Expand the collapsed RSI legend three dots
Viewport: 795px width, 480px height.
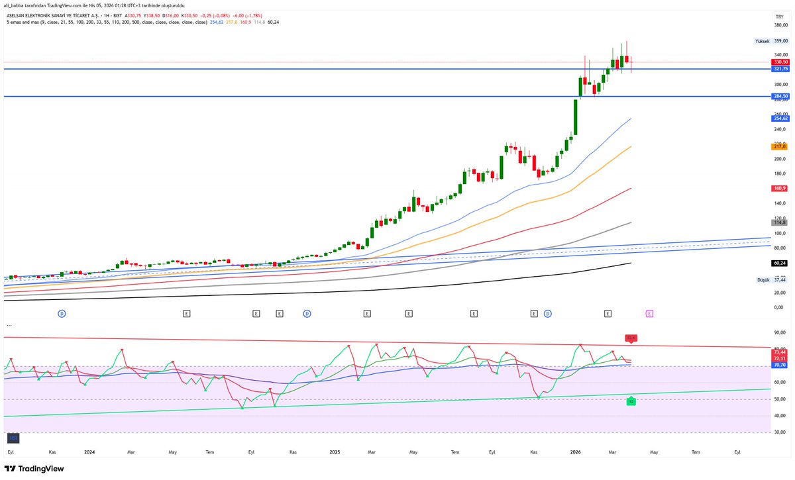(10, 325)
